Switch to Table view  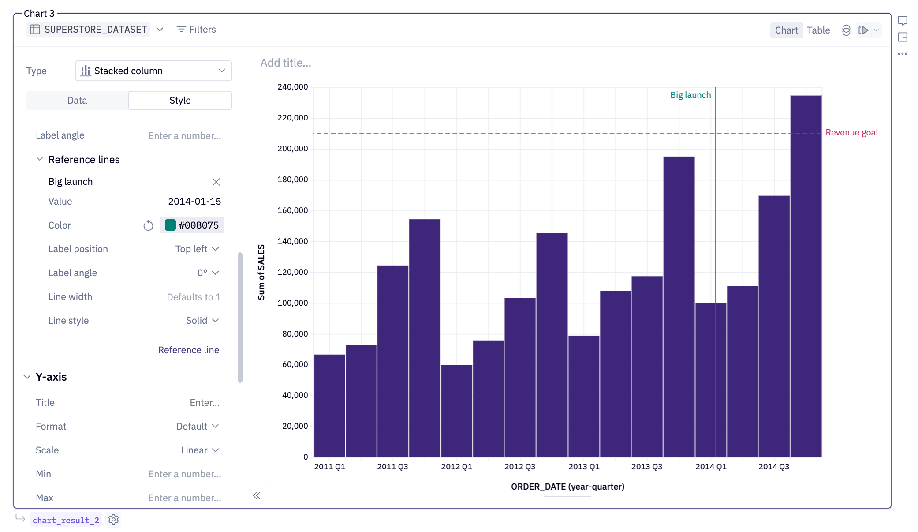818,30
